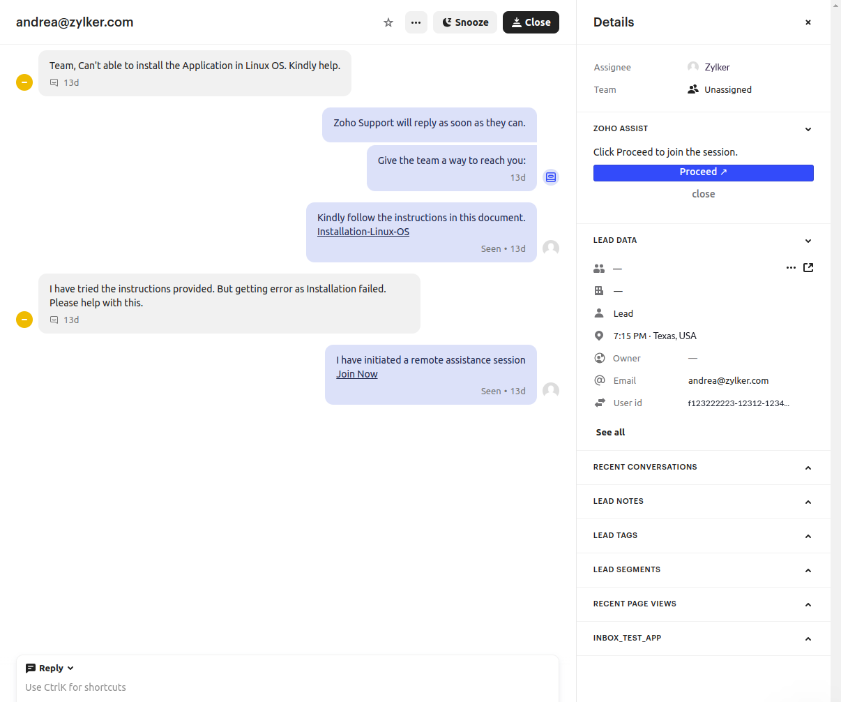This screenshot has width=841, height=702.
Task: Expand the Recent Page Views section
Action: click(x=808, y=604)
